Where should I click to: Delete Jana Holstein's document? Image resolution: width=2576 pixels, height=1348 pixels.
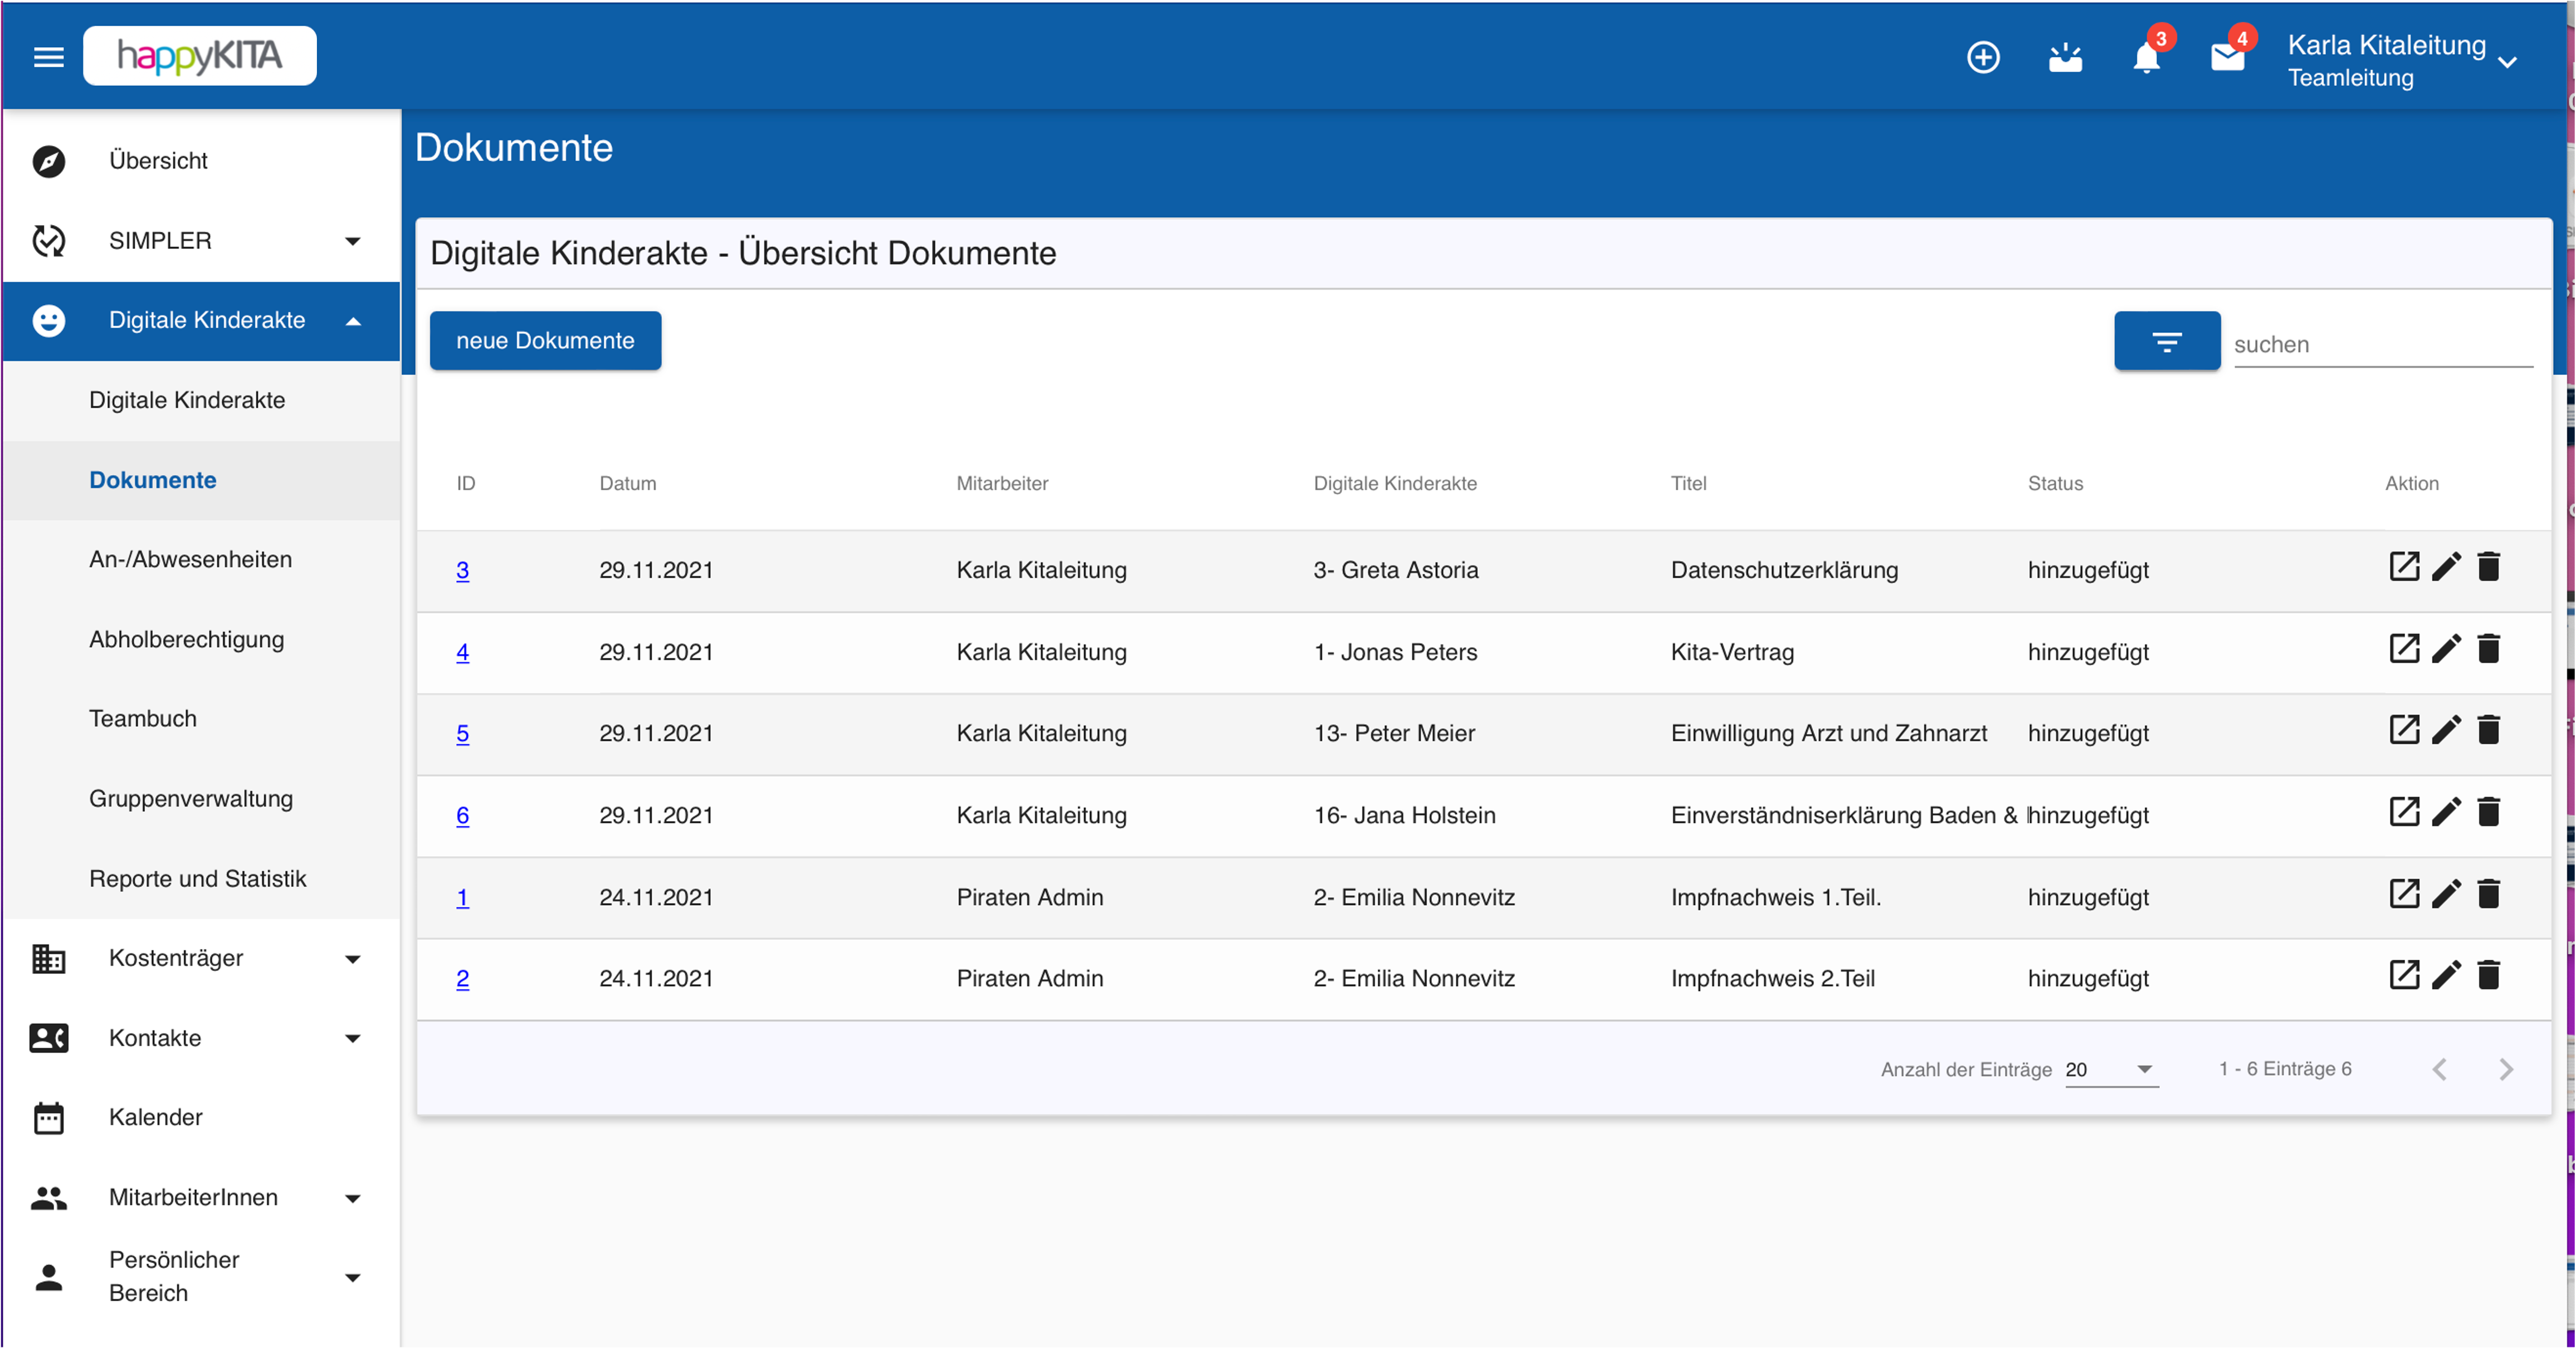point(2488,812)
